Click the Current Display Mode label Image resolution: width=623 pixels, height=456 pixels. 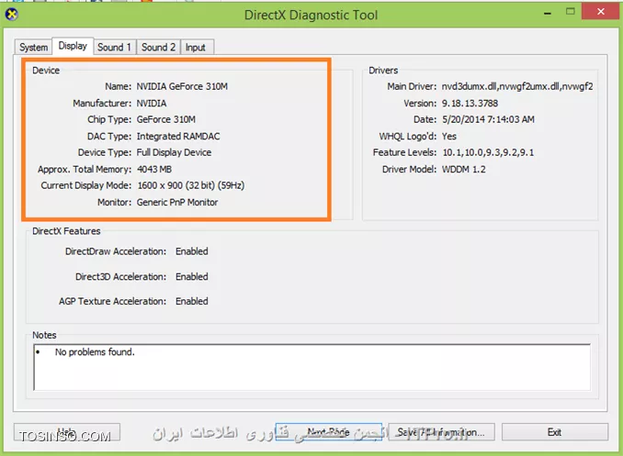(x=85, y=185)
